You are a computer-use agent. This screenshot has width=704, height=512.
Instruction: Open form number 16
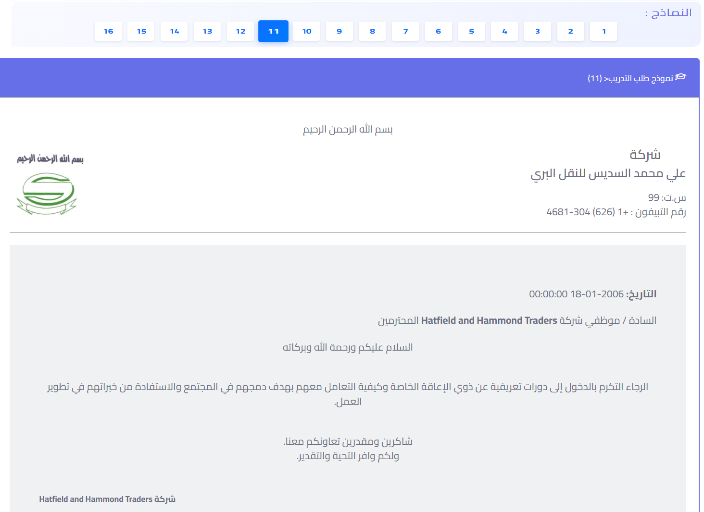coord(108,31)
